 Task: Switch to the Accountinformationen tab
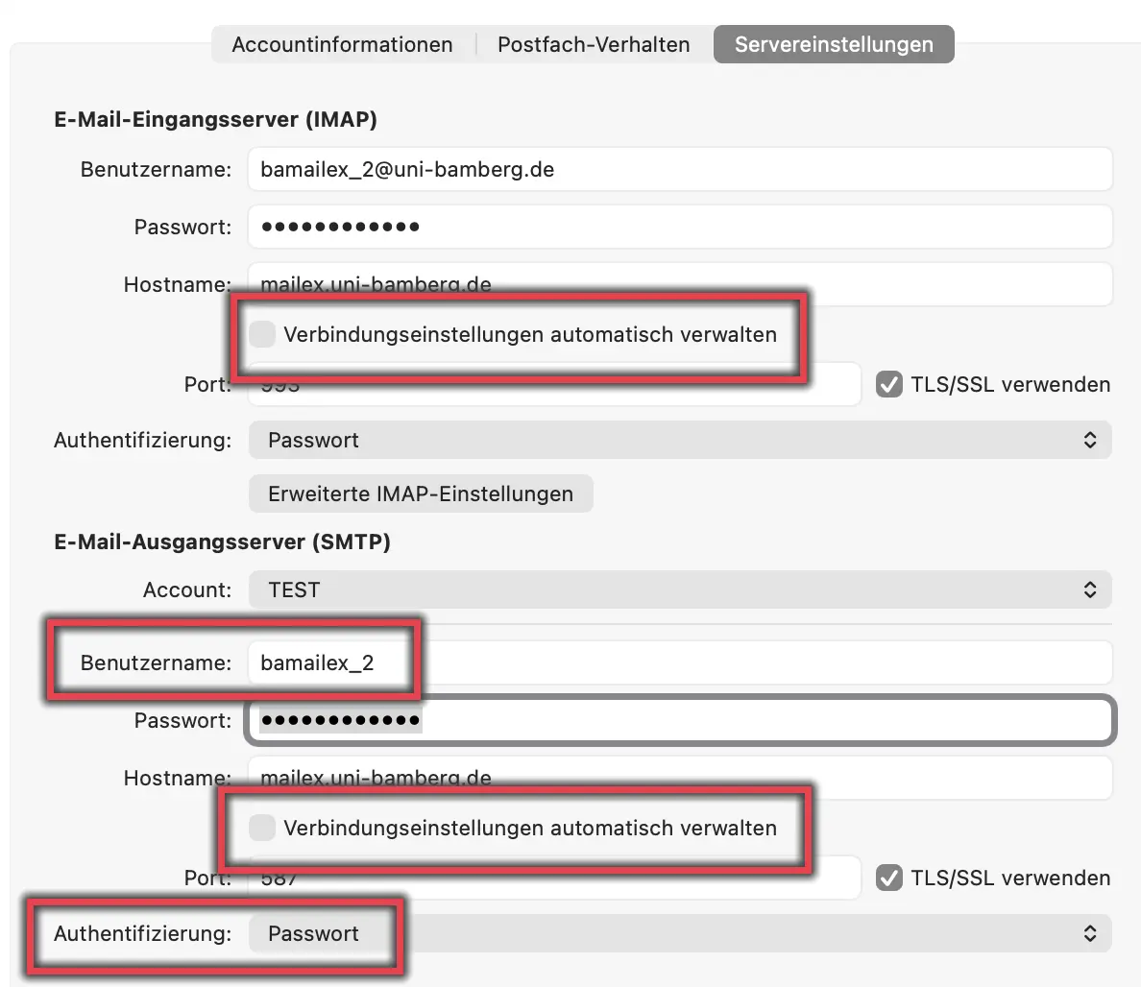coord(342,44)
